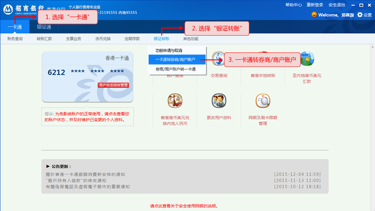Switch to the 银证通 tab
This screenshot has height=211, width=375.
45,27
